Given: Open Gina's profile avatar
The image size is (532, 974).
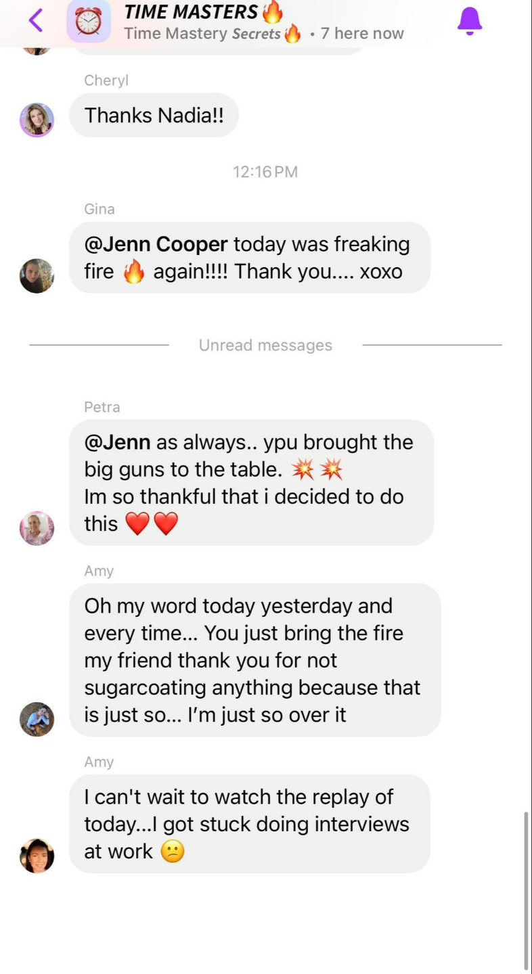Looking at the screenshot, I should [x=37, y=275].
